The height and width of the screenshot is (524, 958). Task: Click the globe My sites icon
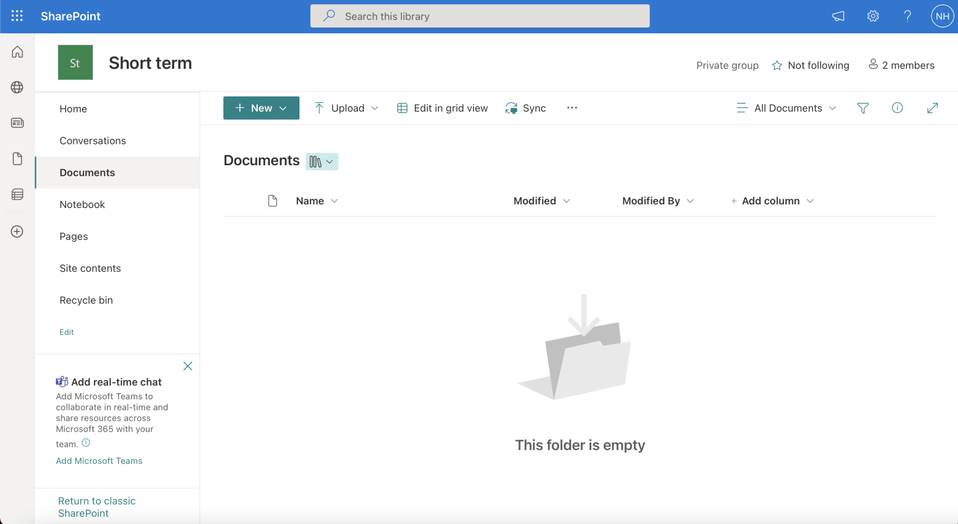[17, 87]
